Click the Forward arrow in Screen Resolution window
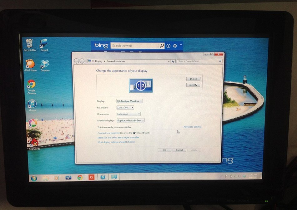Viewport: 297px width, 210px height. (82, 61)
